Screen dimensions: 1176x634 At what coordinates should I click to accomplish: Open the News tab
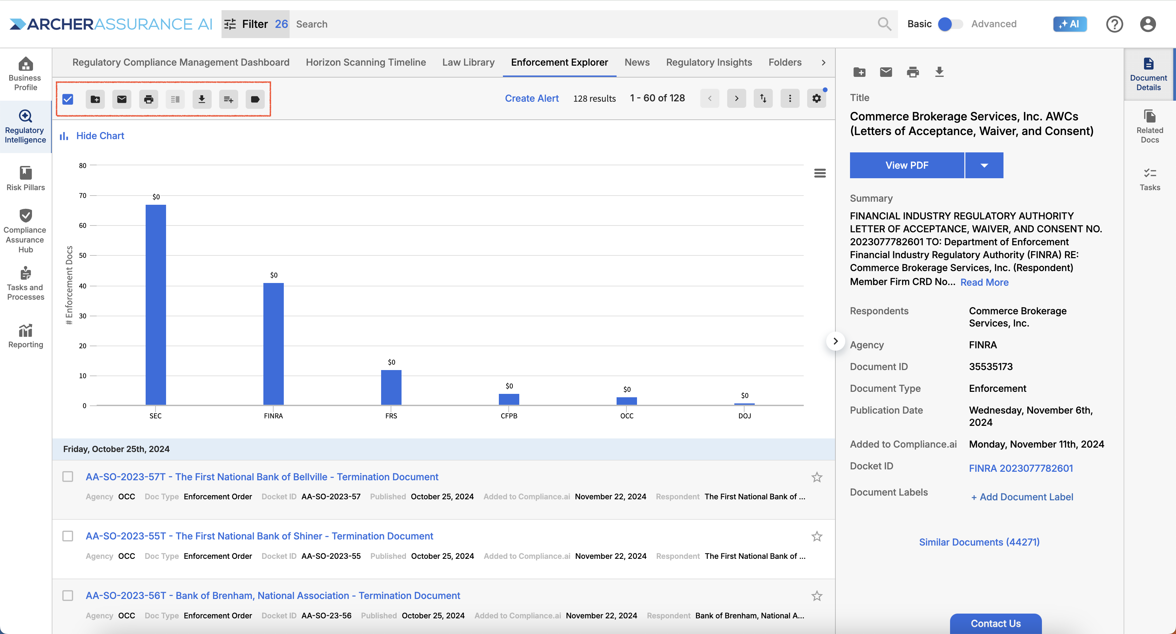coord(637,62)
